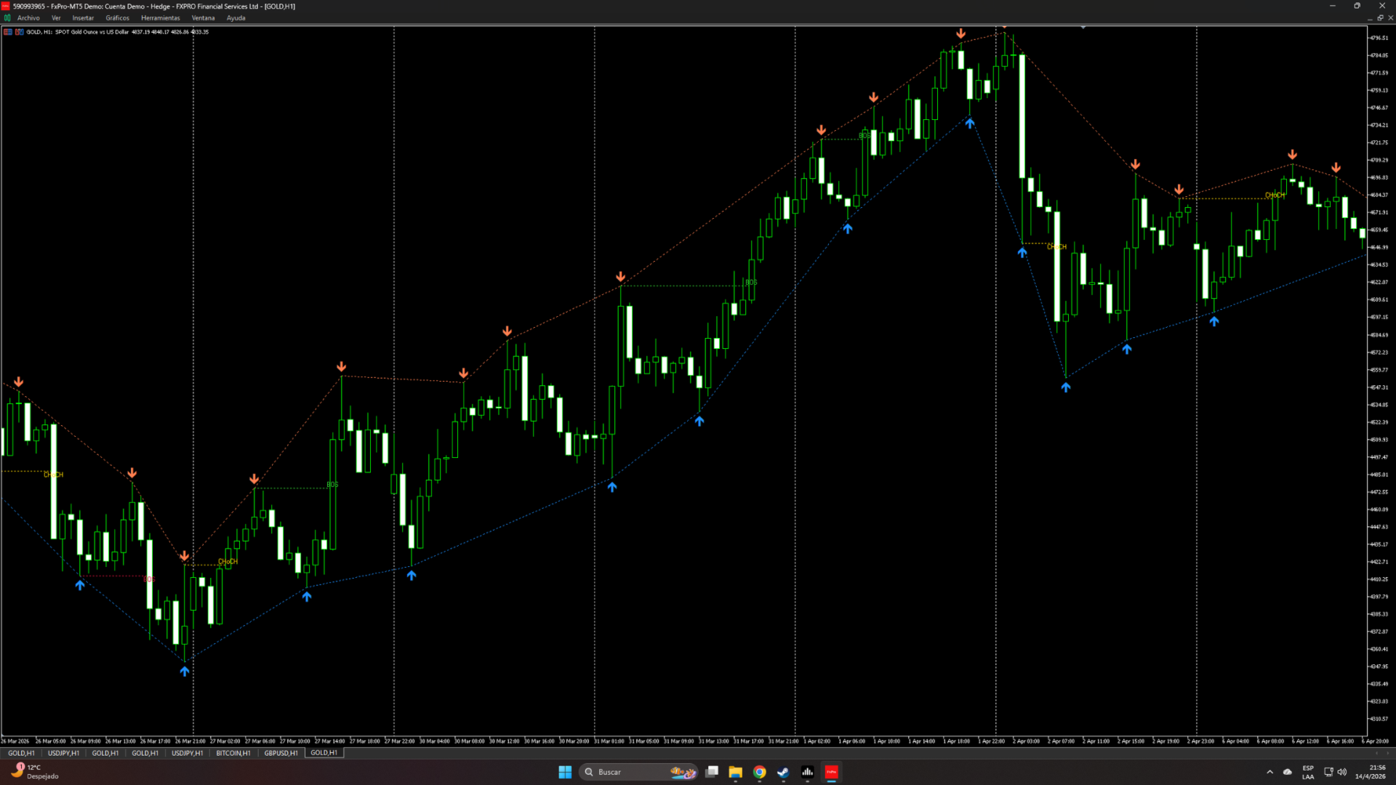Click the volume speaker tray icon
The height and width of the screenshot is (785, 1396).
click(x=1342, y=772)
